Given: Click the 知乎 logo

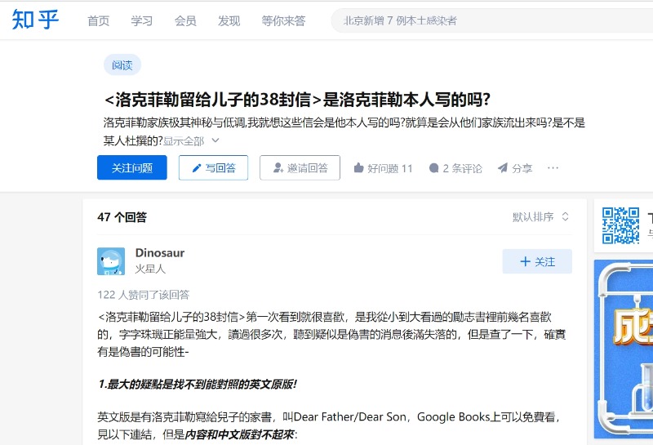Looking at the screenshot, I should [35, 20].
